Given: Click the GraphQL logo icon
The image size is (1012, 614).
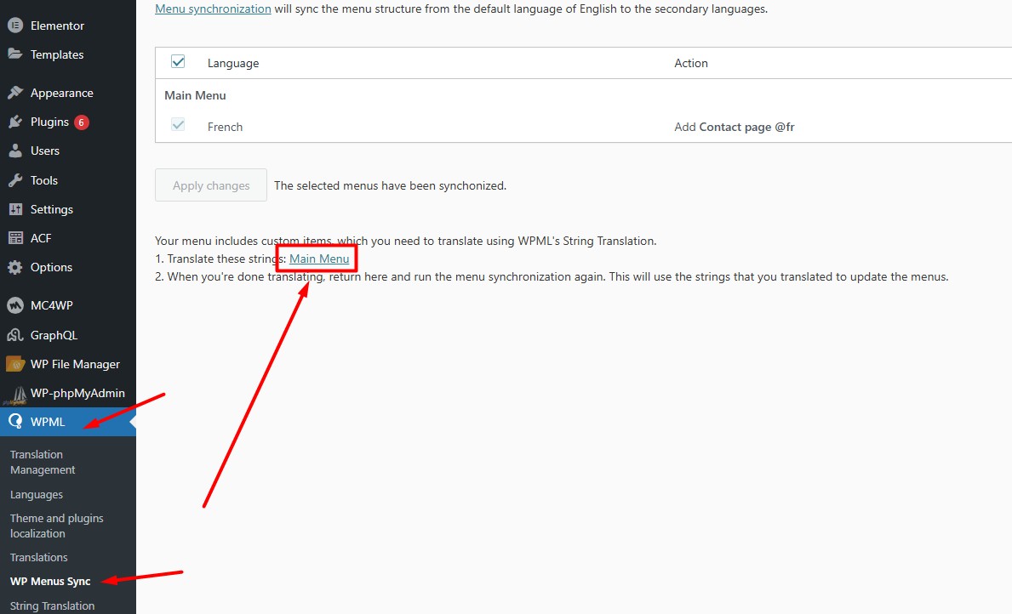Looking at the screenshot, I should (x=15, y=335).
